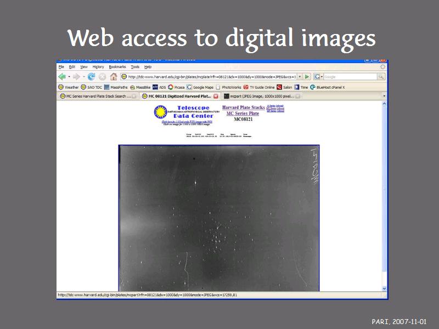Viewport: 439px width, 329px height.
Task: Open the Help menu
Action: click(148, 67)
